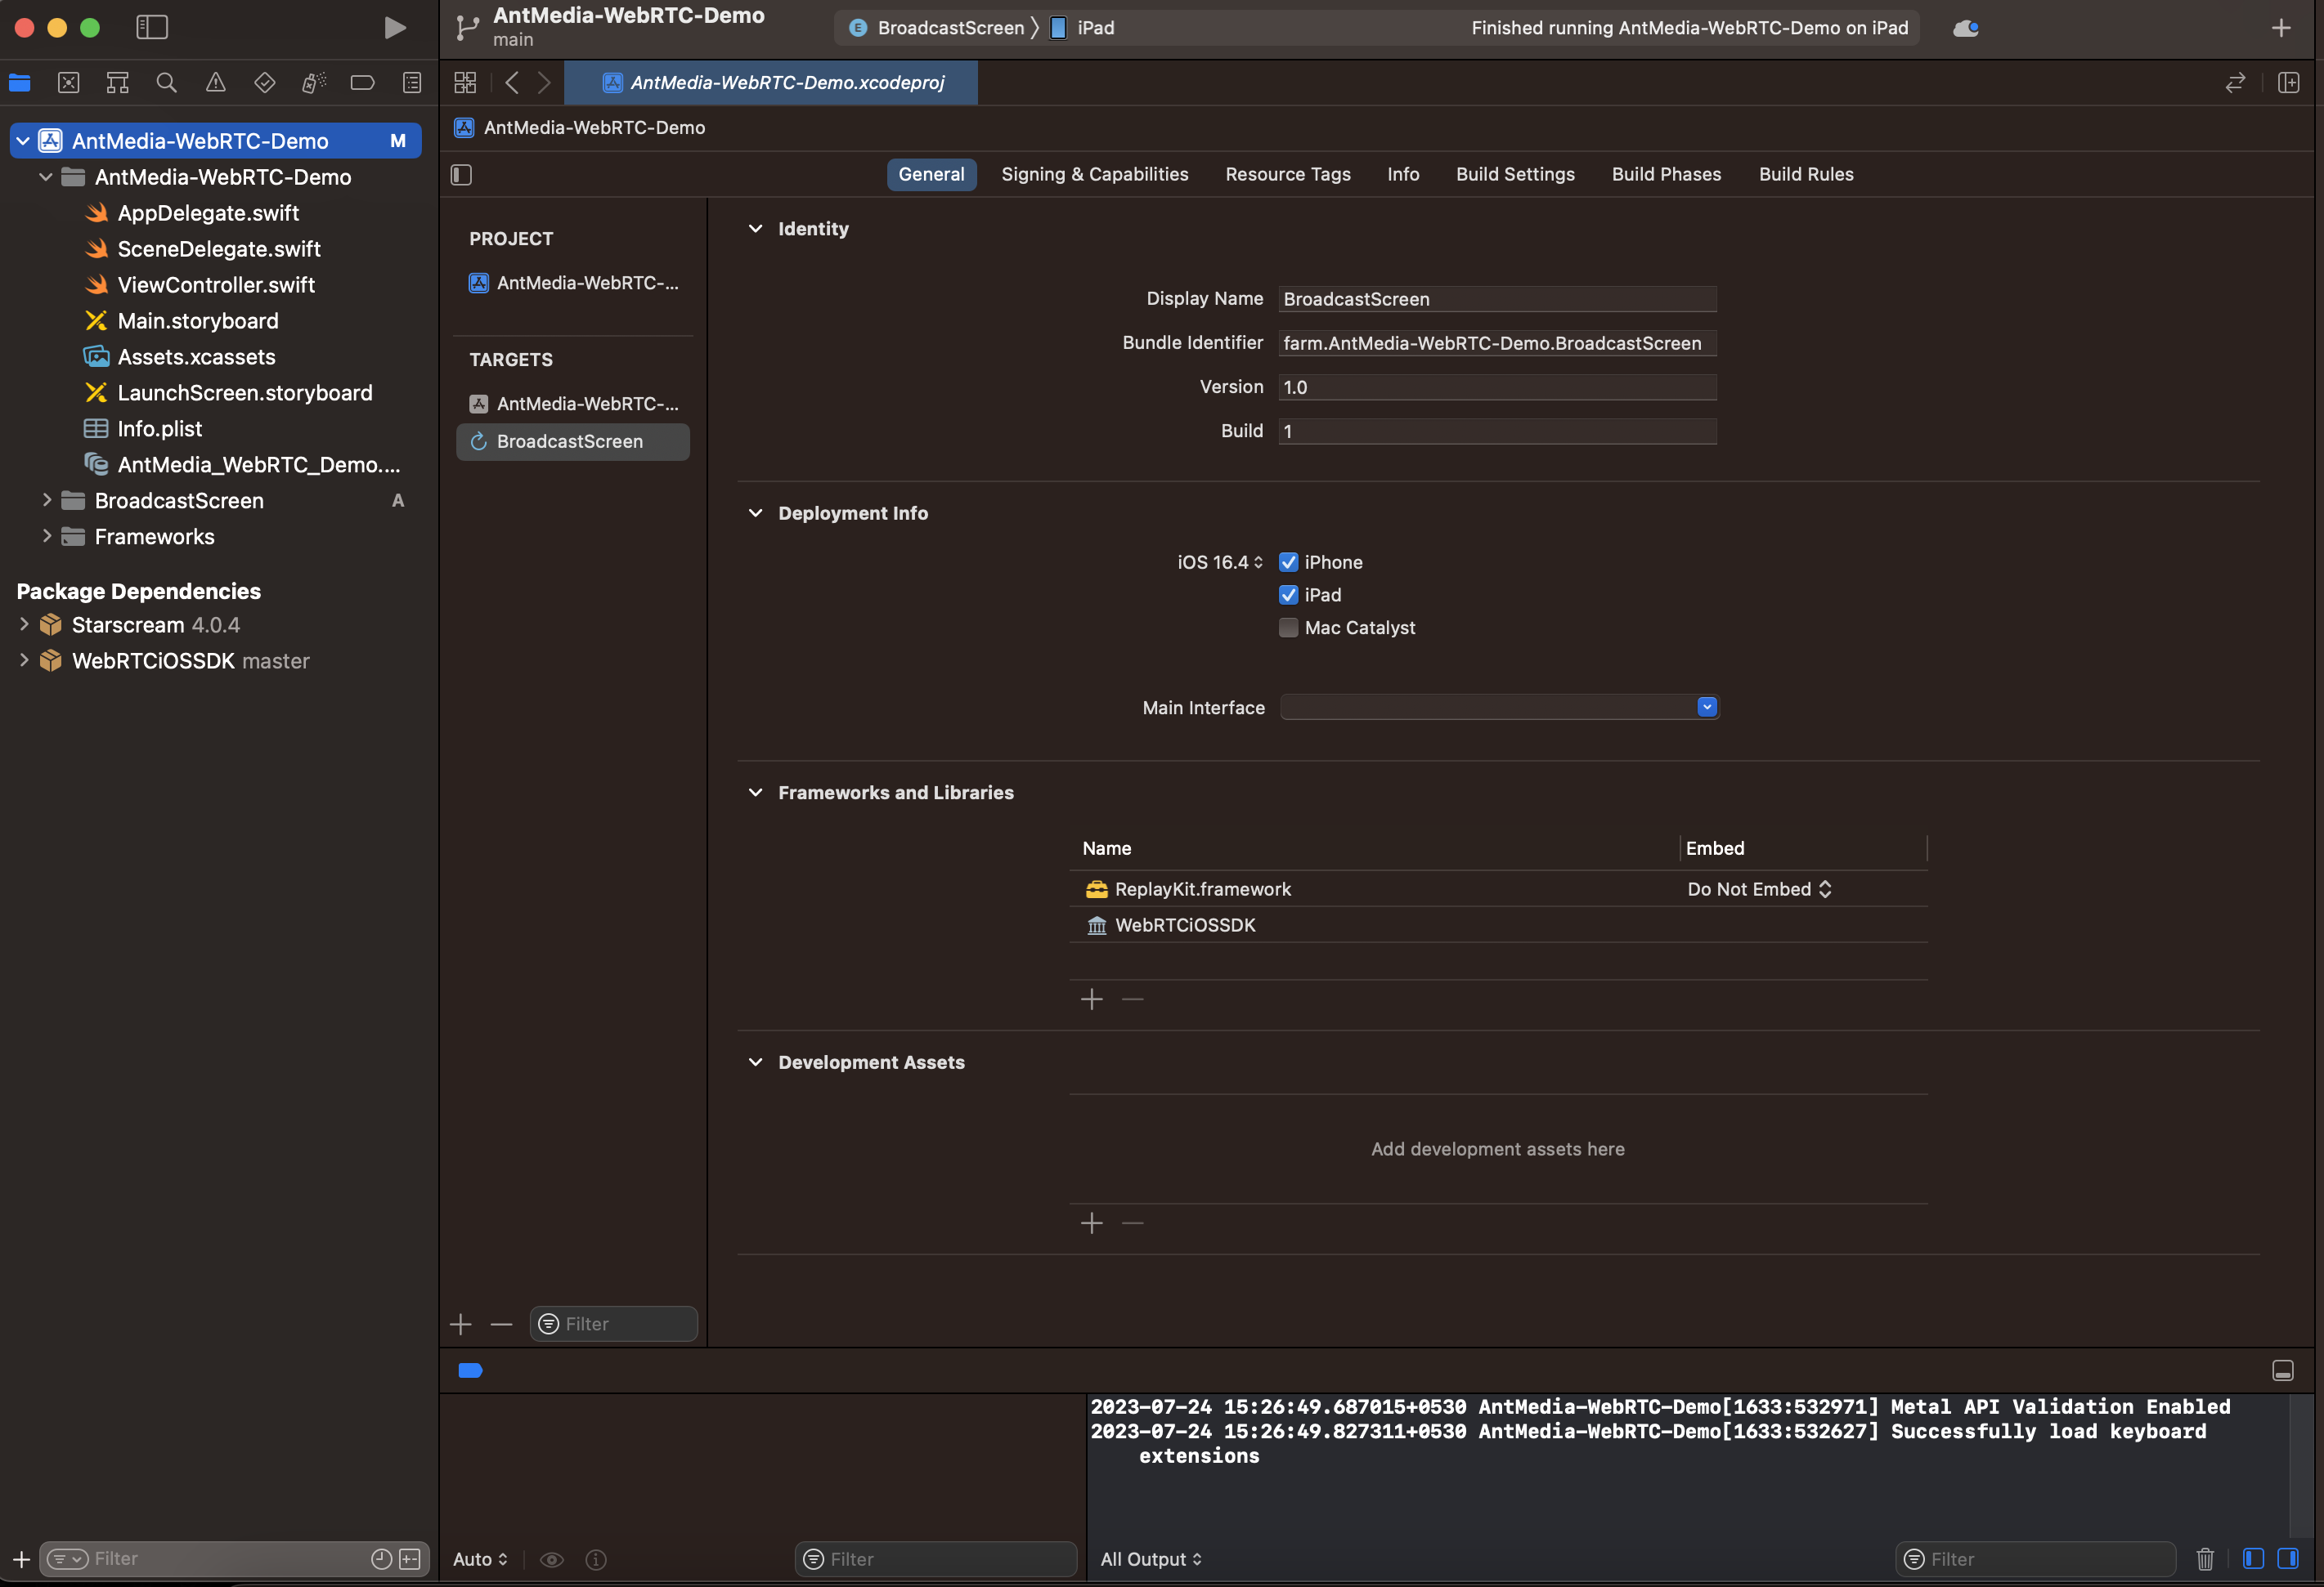Viewport: 2324px width, 1587px height.
Task: Expand the BroadcastScreen folder
Action: tap(46, 501)
